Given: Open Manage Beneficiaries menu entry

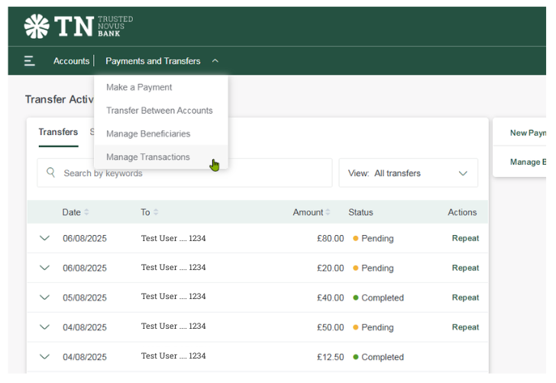Looking at the screenshot, I should [x=148, y=134].
